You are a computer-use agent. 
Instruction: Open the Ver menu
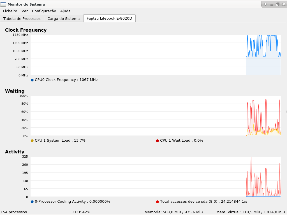point(25,11)
